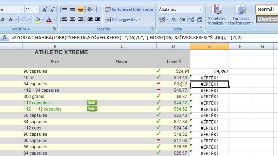Select column C header
This screenshot has height=156, width=278.
122,46
